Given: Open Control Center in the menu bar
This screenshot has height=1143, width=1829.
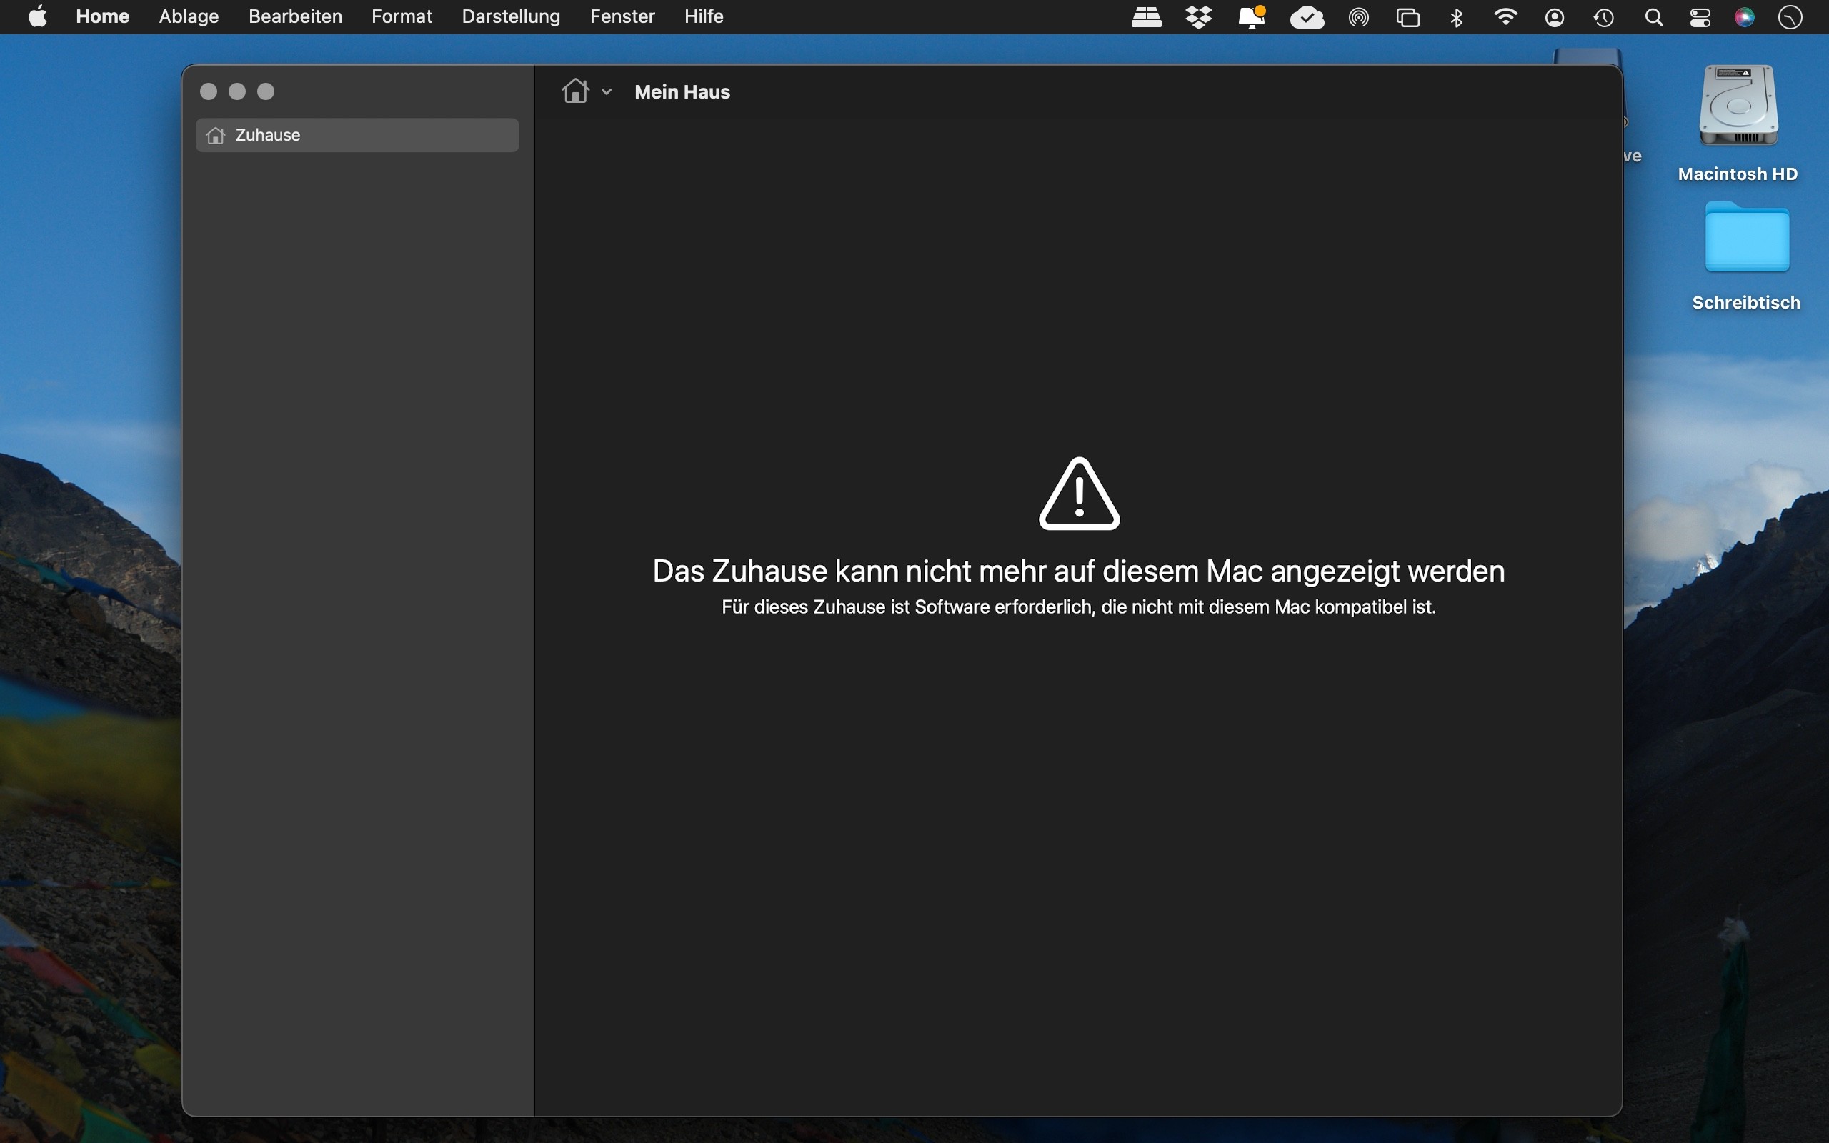Looking at the screenshot, I should (1700, 17).
